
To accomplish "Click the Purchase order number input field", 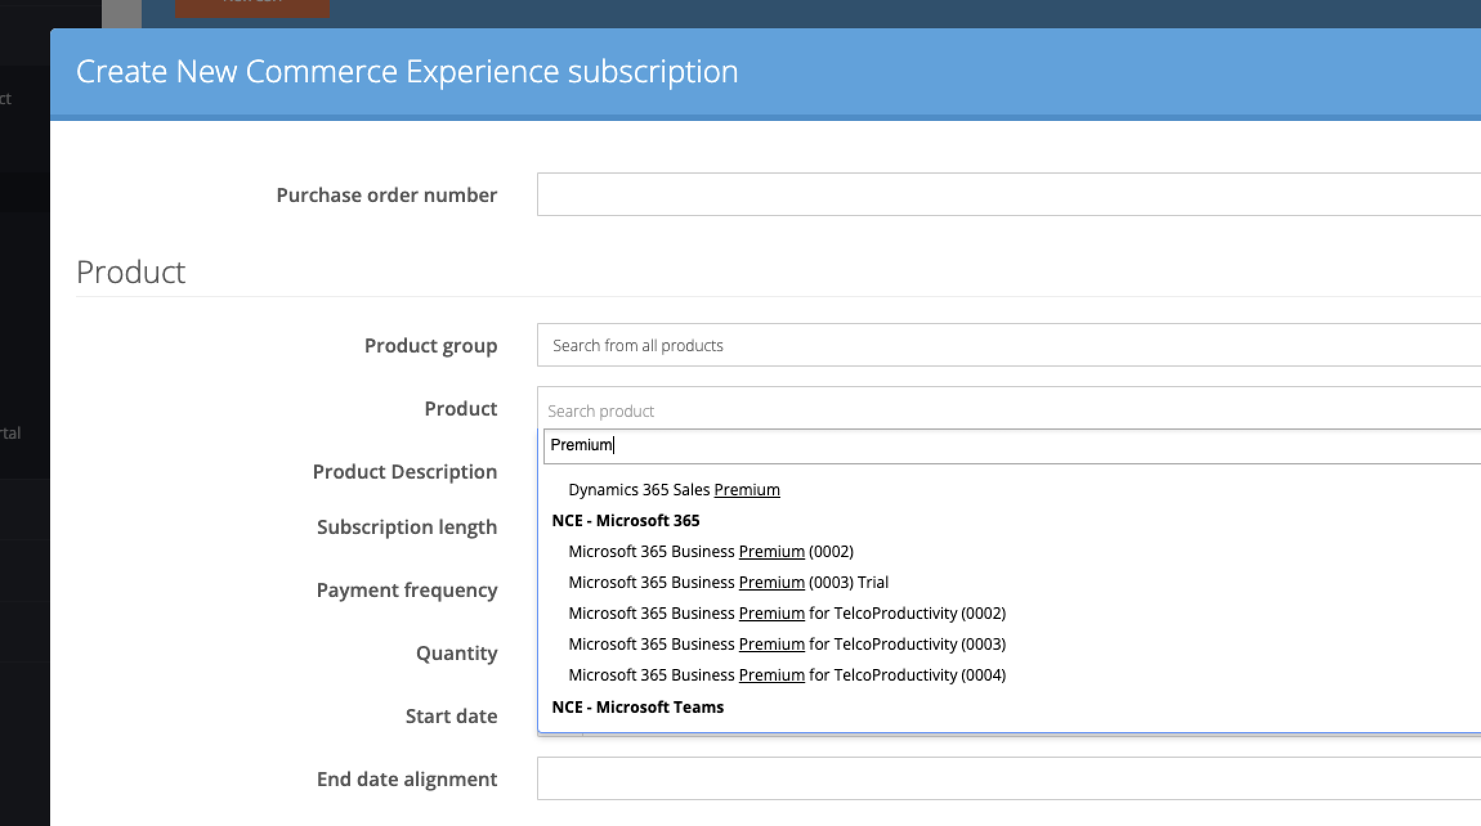I will pos(1009,194).
